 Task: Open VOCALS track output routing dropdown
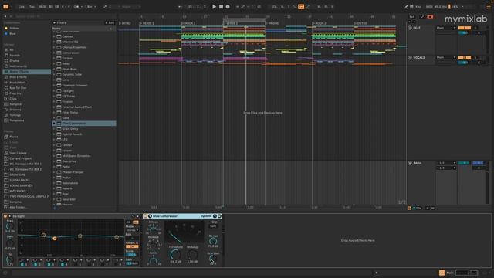tap(446, 57)
